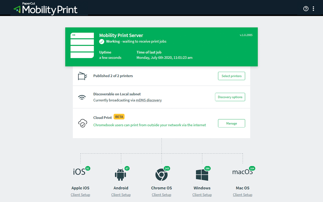Viewport: 323px width, 202px height.
Task: Click the Windows logo icon
Action: [202, 175]
